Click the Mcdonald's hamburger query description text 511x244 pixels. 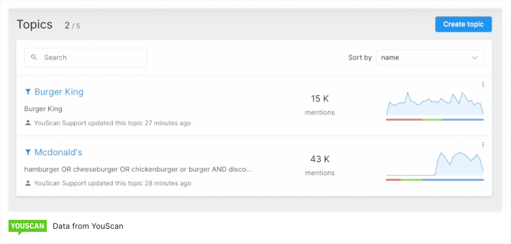coord(138,169)
